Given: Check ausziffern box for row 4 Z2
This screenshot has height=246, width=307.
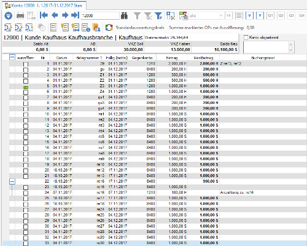Looking at the screenshot, I should [x=26, y=81].
